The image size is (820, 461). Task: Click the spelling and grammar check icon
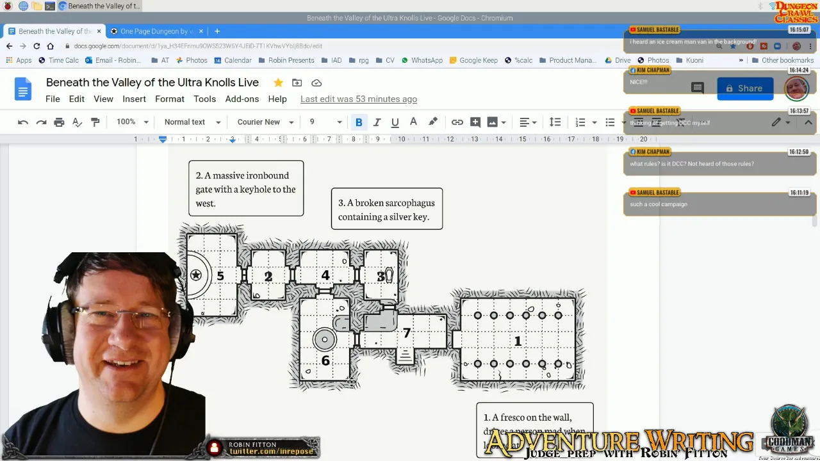point(77,122)
